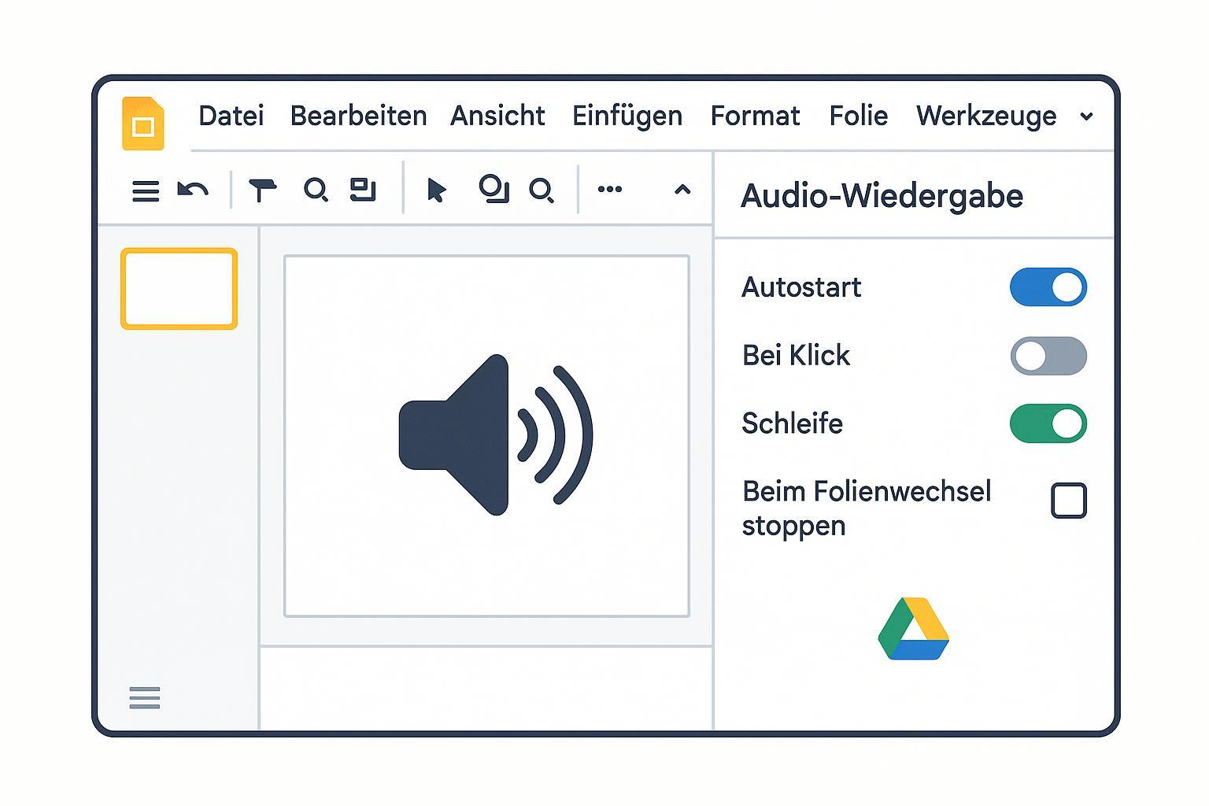The width and height of the screenshot is (1209, 806).
Task: Select the first slide thumbnail
Action: (x=179, y=288)
